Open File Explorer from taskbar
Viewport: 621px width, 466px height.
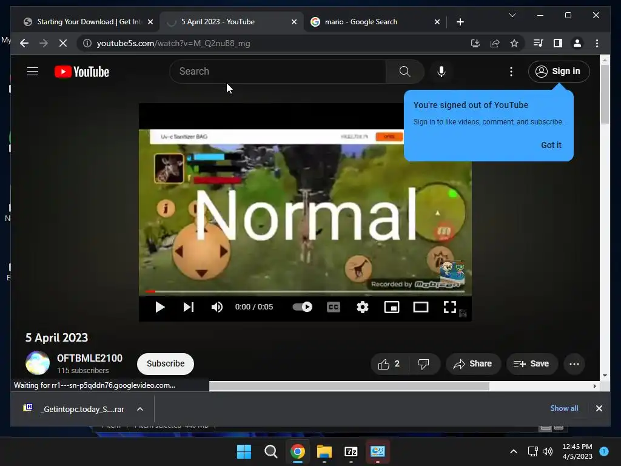(x=324, y=451)
